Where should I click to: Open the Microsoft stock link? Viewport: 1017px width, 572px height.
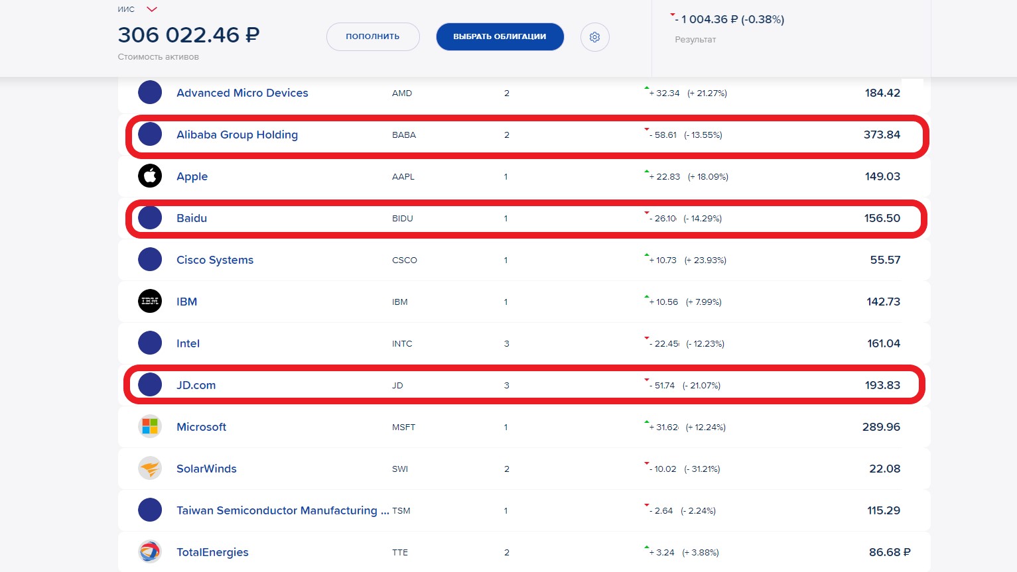click(x=201, y=427)
